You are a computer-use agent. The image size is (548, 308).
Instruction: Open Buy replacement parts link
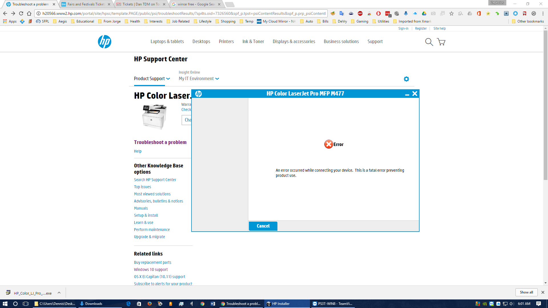coord(153,262)
